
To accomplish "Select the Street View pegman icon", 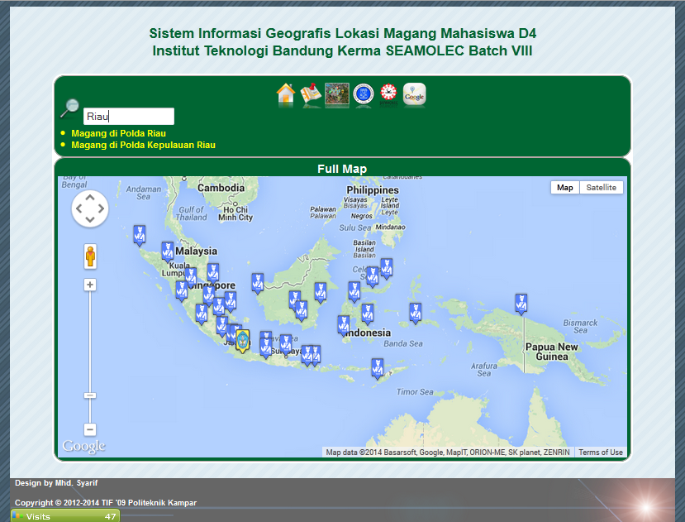I will (x=90, y=256).
